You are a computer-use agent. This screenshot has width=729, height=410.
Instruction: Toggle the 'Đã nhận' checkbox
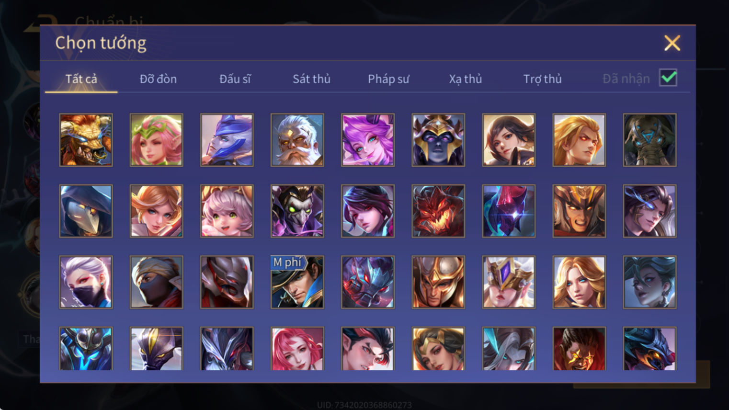[668, 78]
